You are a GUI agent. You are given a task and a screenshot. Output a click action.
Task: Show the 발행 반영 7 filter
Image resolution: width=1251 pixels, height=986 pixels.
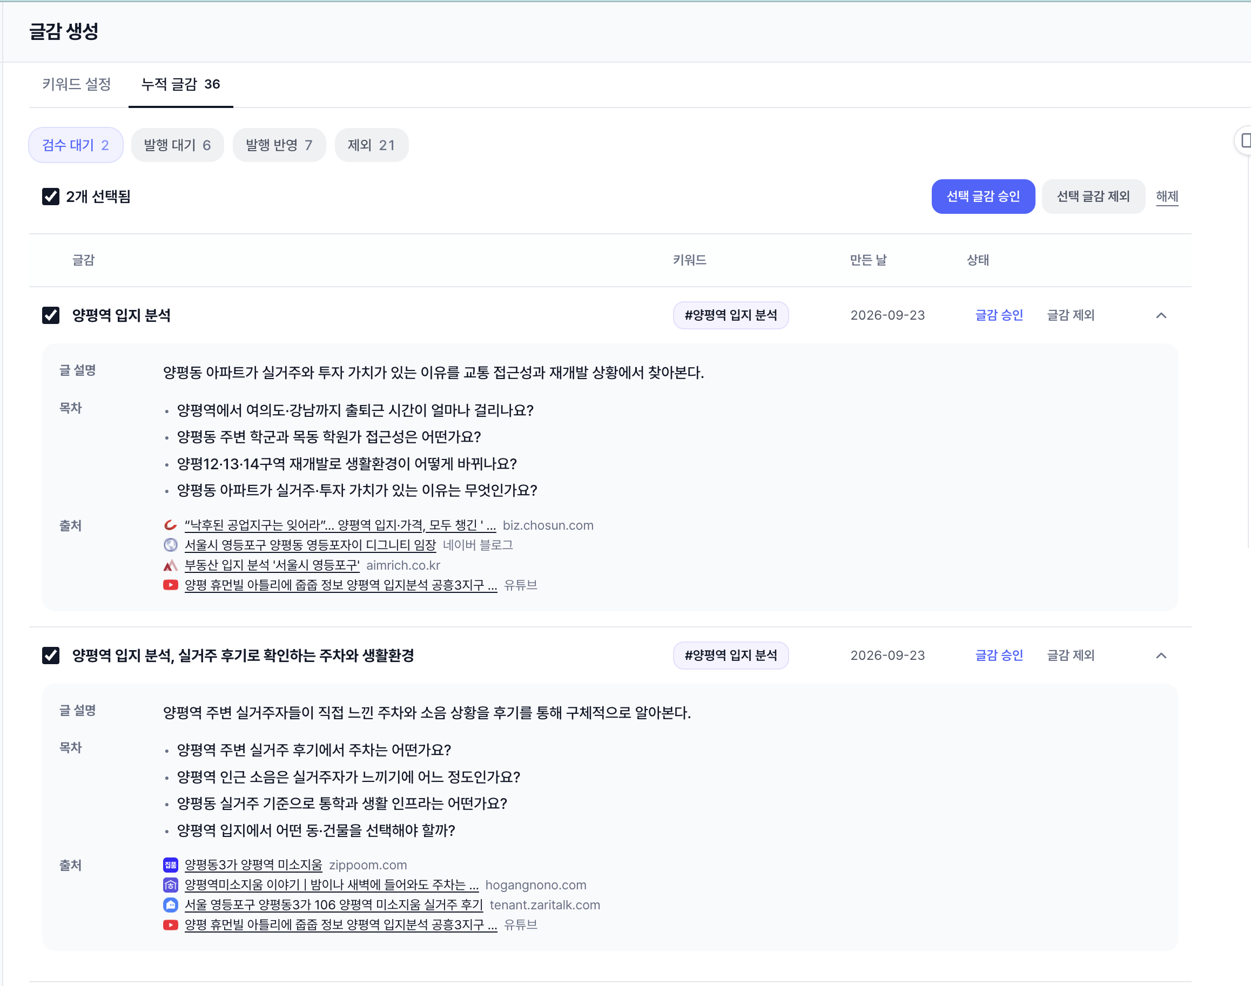pos(279,145)
